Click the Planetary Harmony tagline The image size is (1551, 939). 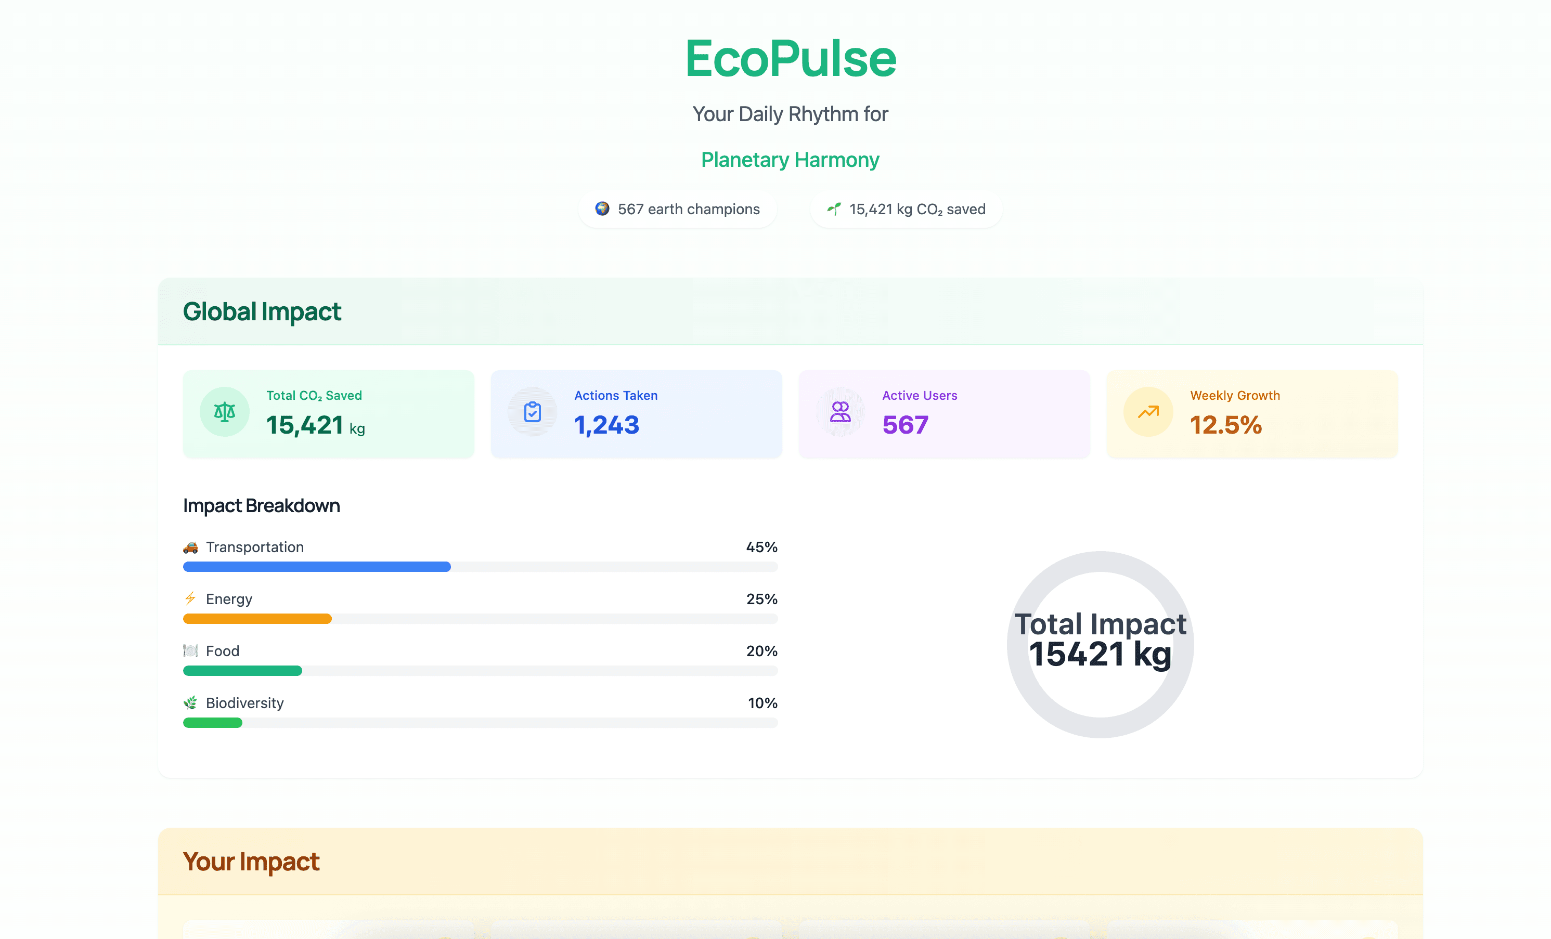pyautogui.click(x=790, y=160)
